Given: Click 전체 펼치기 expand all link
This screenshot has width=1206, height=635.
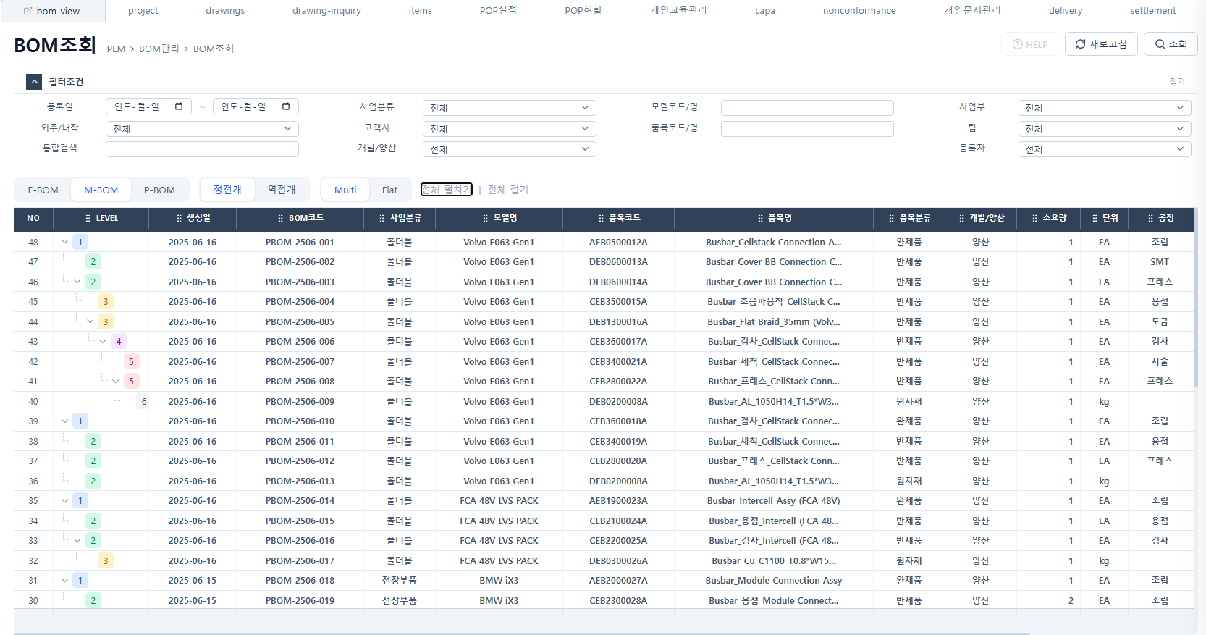Looking at the screenshot, I should coord(446,190).
